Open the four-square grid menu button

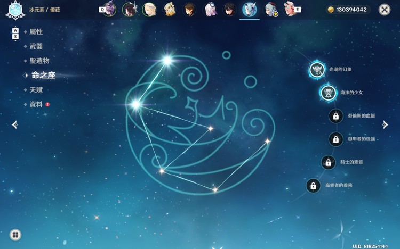pyautogui.click(x=15, y=235)
